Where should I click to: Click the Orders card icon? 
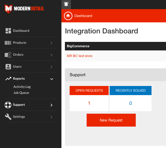coord(8,55)
